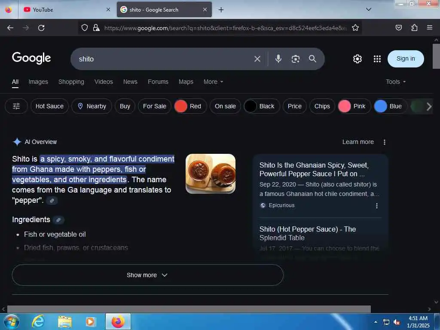Open Google Lens image search icon
Screen dimensions: 440x330
point(295,59)
